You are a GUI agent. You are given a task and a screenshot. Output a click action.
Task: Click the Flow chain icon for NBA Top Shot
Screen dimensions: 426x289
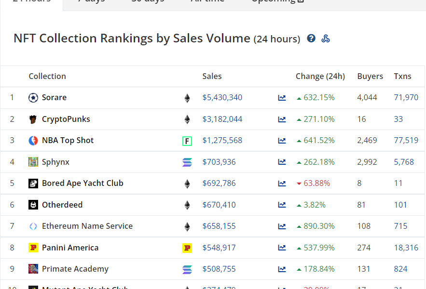(187, 141)
